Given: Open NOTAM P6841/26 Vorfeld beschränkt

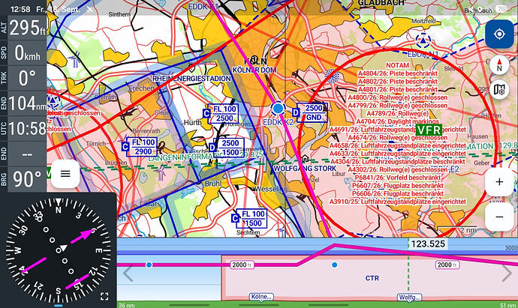Looking at the screenshot, I should pos(397,178).
